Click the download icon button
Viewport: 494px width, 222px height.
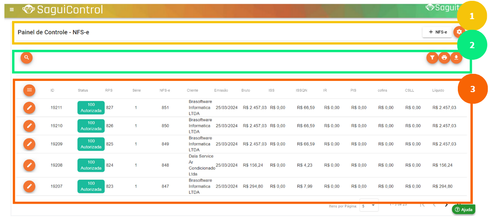point(456,58)
